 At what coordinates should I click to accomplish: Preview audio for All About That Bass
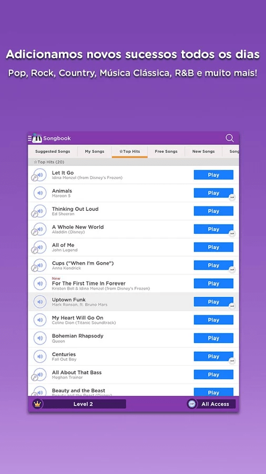pos(40,374)
